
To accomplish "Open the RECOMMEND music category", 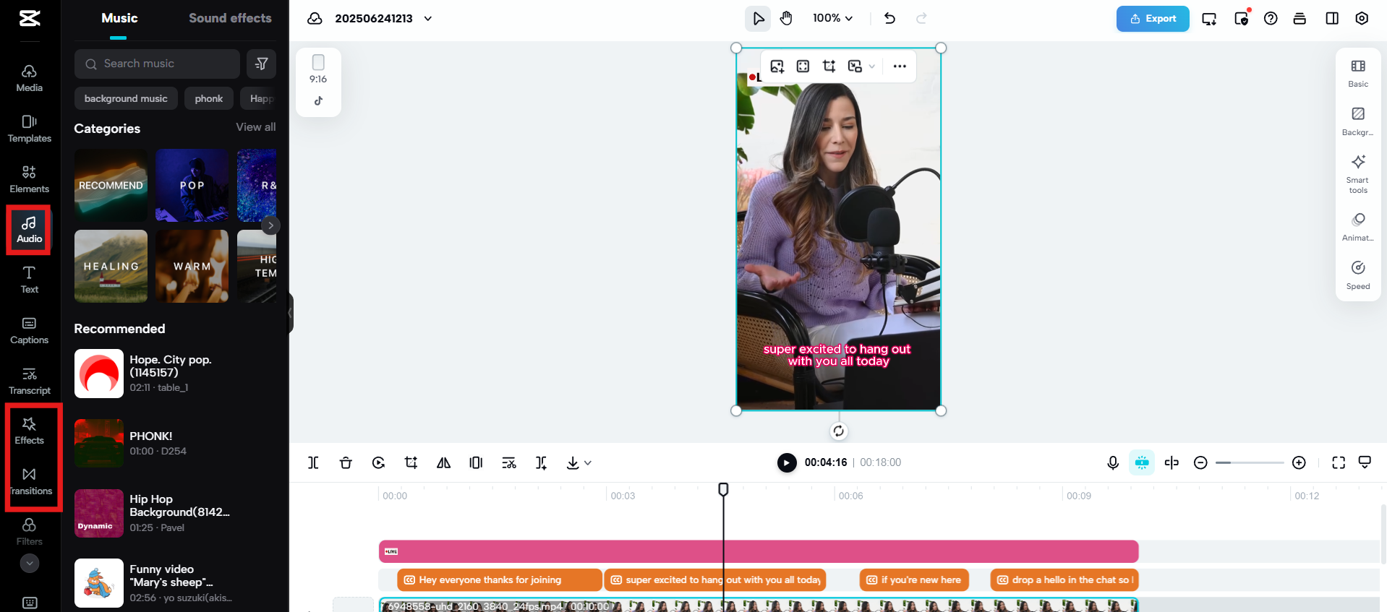I will point(111,185).
